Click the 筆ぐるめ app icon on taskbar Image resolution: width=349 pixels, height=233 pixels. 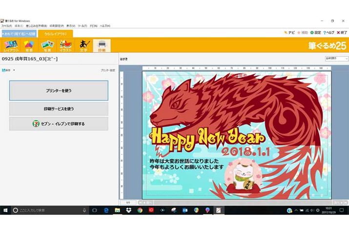click(218, 210)
